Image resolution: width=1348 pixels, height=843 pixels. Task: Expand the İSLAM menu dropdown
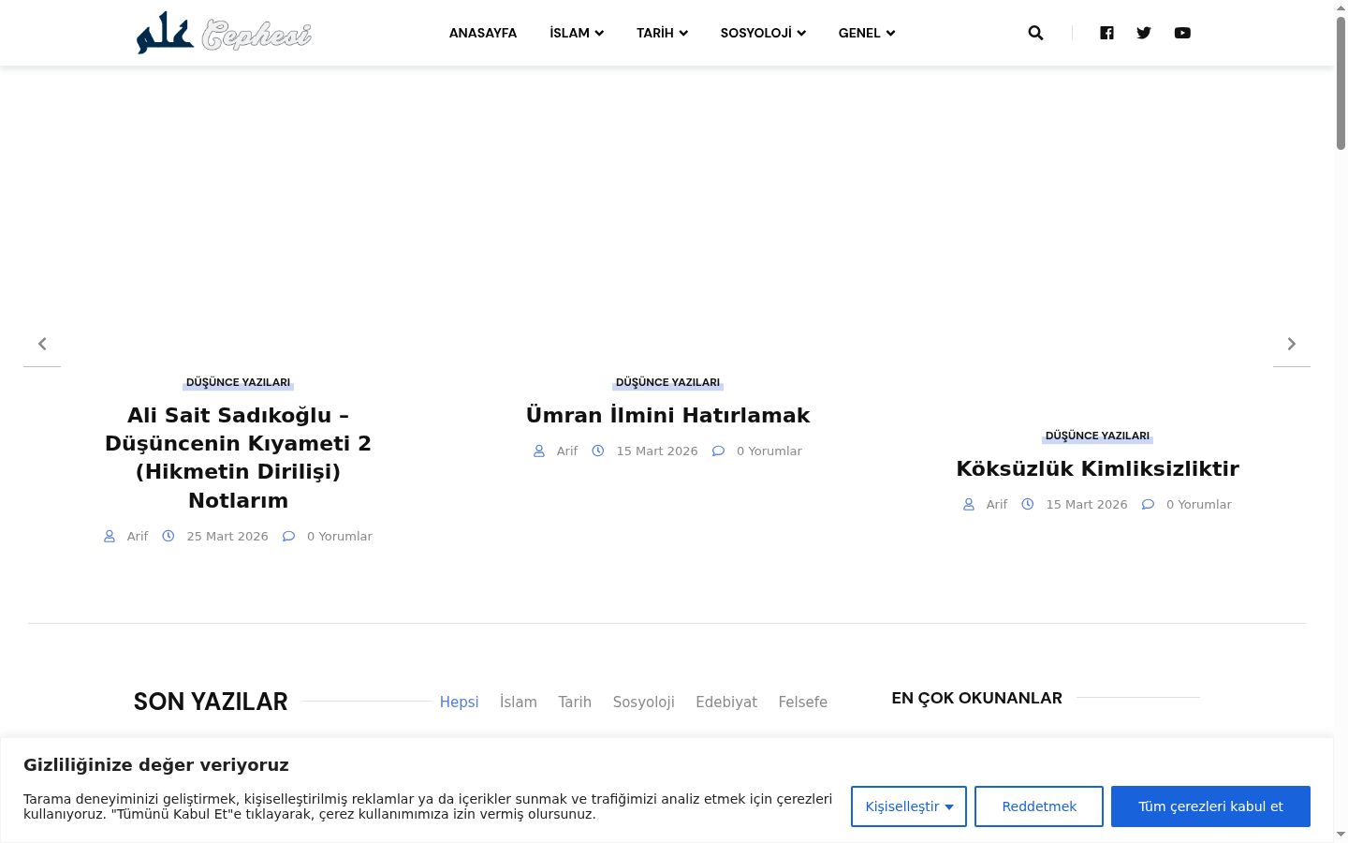(577, 33)
